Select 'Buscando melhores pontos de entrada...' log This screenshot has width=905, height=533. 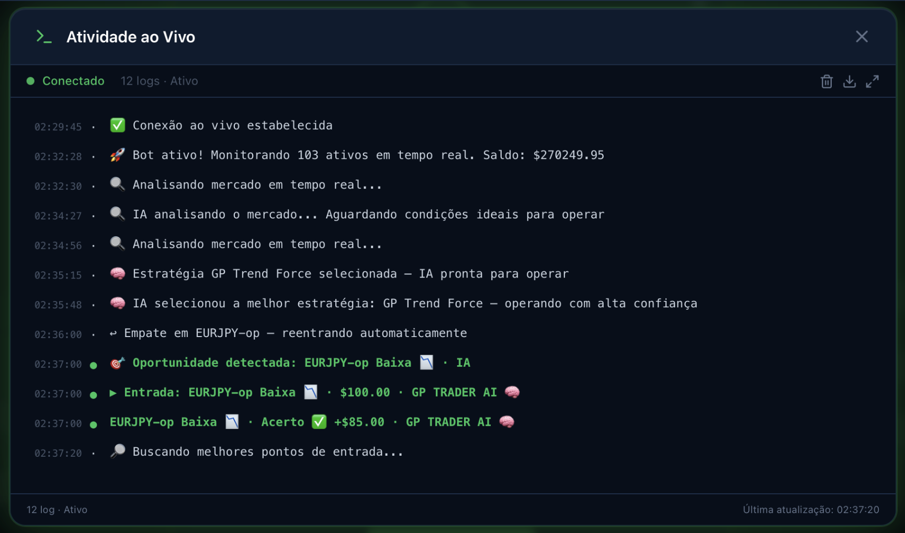coord(268,452)
